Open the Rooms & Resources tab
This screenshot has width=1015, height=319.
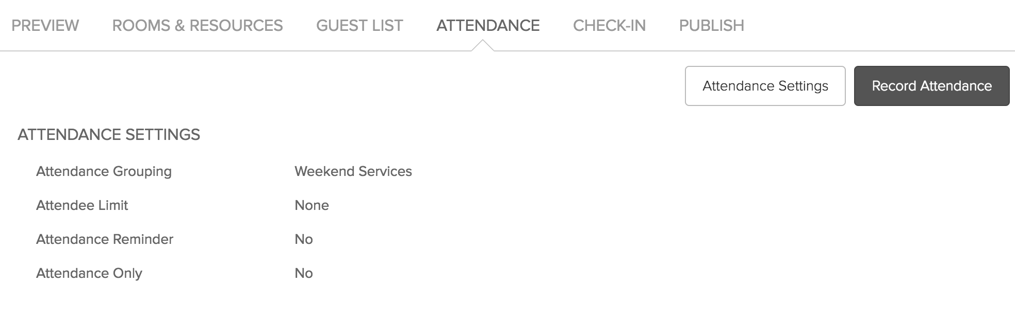(x=197, y=25)
